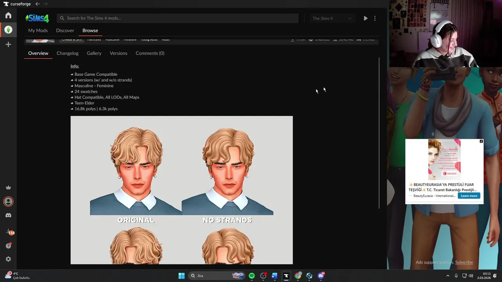Click the play button to launch game

click(x=366, y=18)
